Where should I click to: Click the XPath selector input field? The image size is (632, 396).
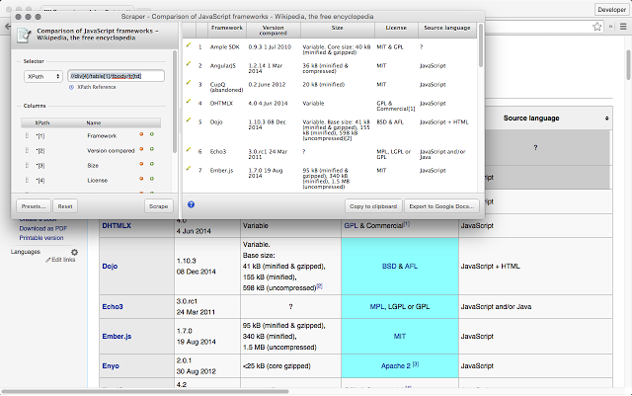pos(117,76)
